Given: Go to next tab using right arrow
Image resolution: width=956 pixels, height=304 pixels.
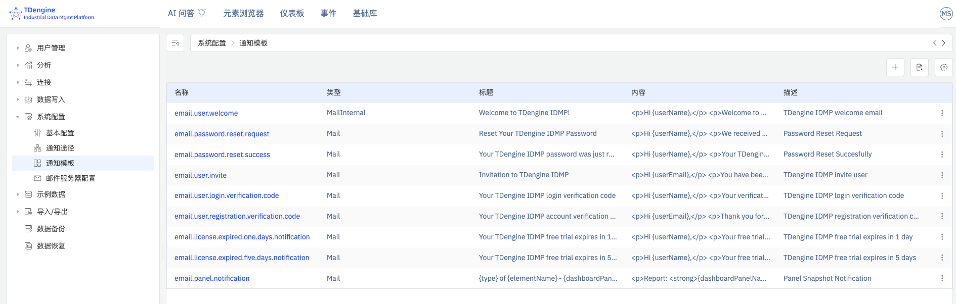Looking at the screenshot, I should [x=943, y=43].
